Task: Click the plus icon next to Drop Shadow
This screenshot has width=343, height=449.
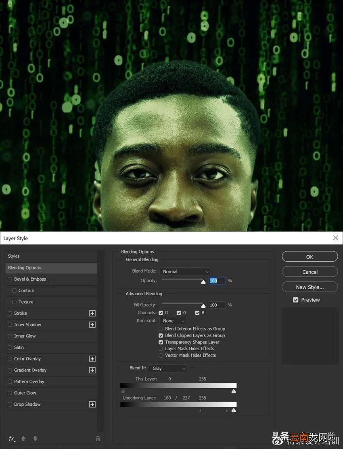Action: click(92, 405)
